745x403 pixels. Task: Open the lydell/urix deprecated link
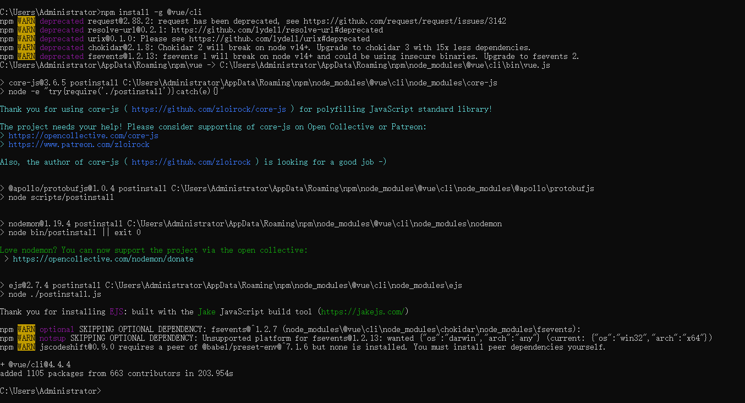(x=280, y=39)
